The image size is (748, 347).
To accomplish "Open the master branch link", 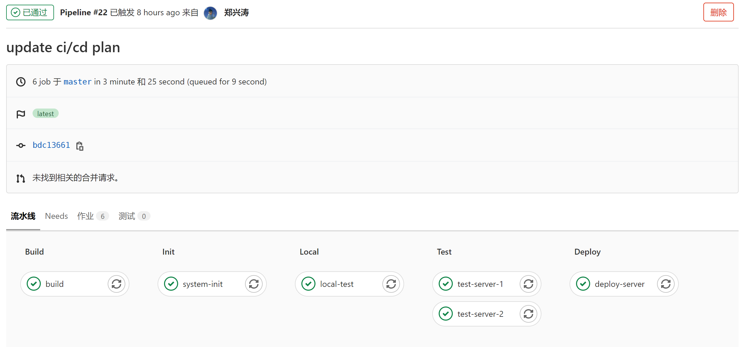I will pos(77,82).
